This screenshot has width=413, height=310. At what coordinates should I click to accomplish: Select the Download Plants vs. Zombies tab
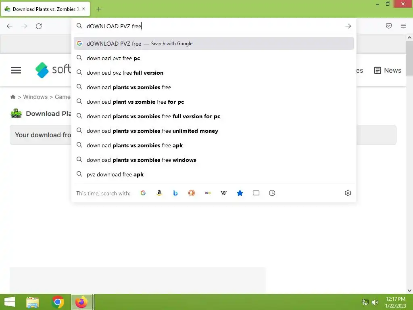pos(45,9)
